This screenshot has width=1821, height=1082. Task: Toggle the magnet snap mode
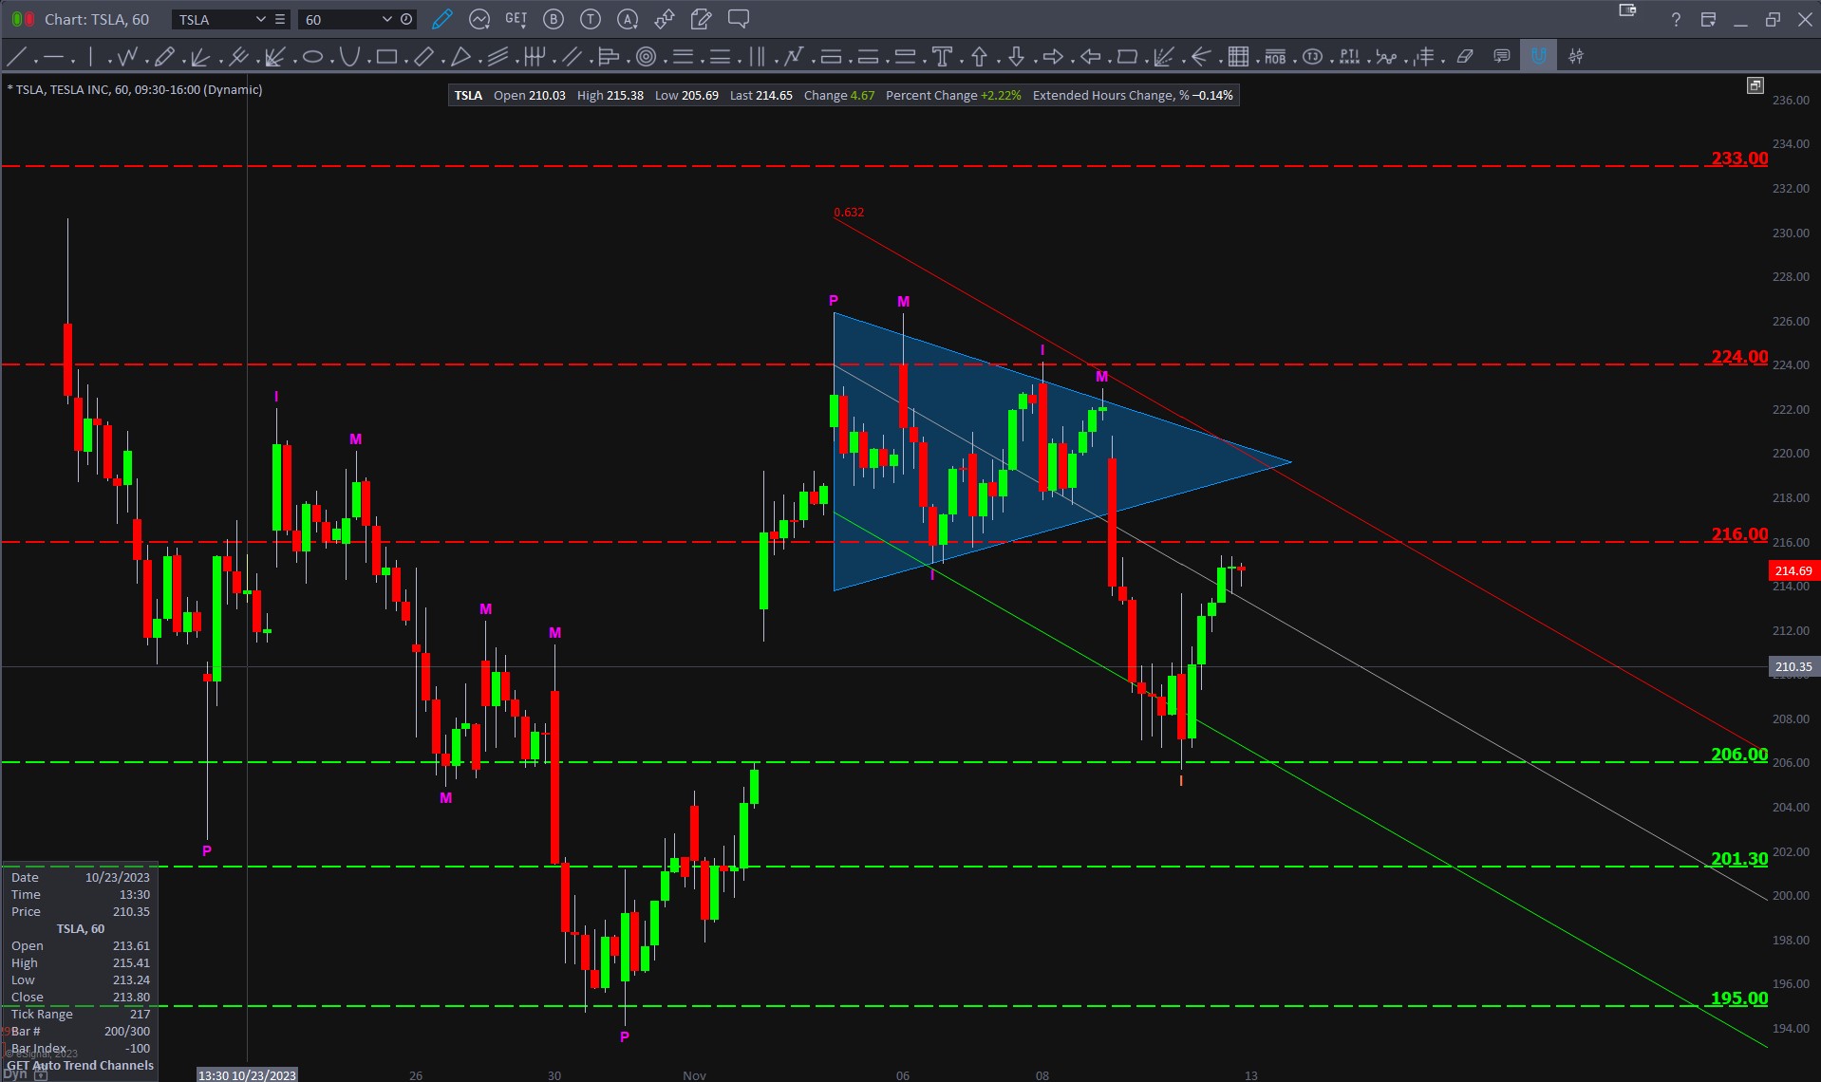tap(1538, 57)
